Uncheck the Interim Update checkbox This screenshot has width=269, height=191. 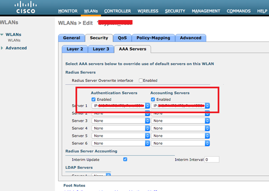[x=125, y=159]
